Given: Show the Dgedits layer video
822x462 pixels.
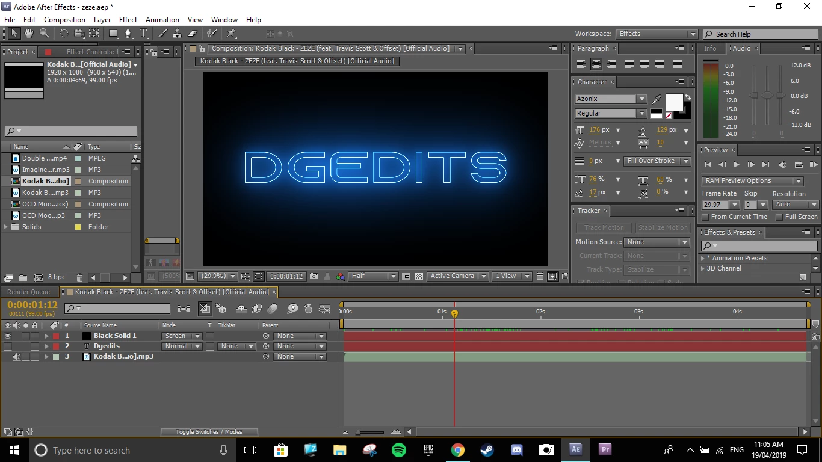Looking at the screenshot, I should (8, 346).
